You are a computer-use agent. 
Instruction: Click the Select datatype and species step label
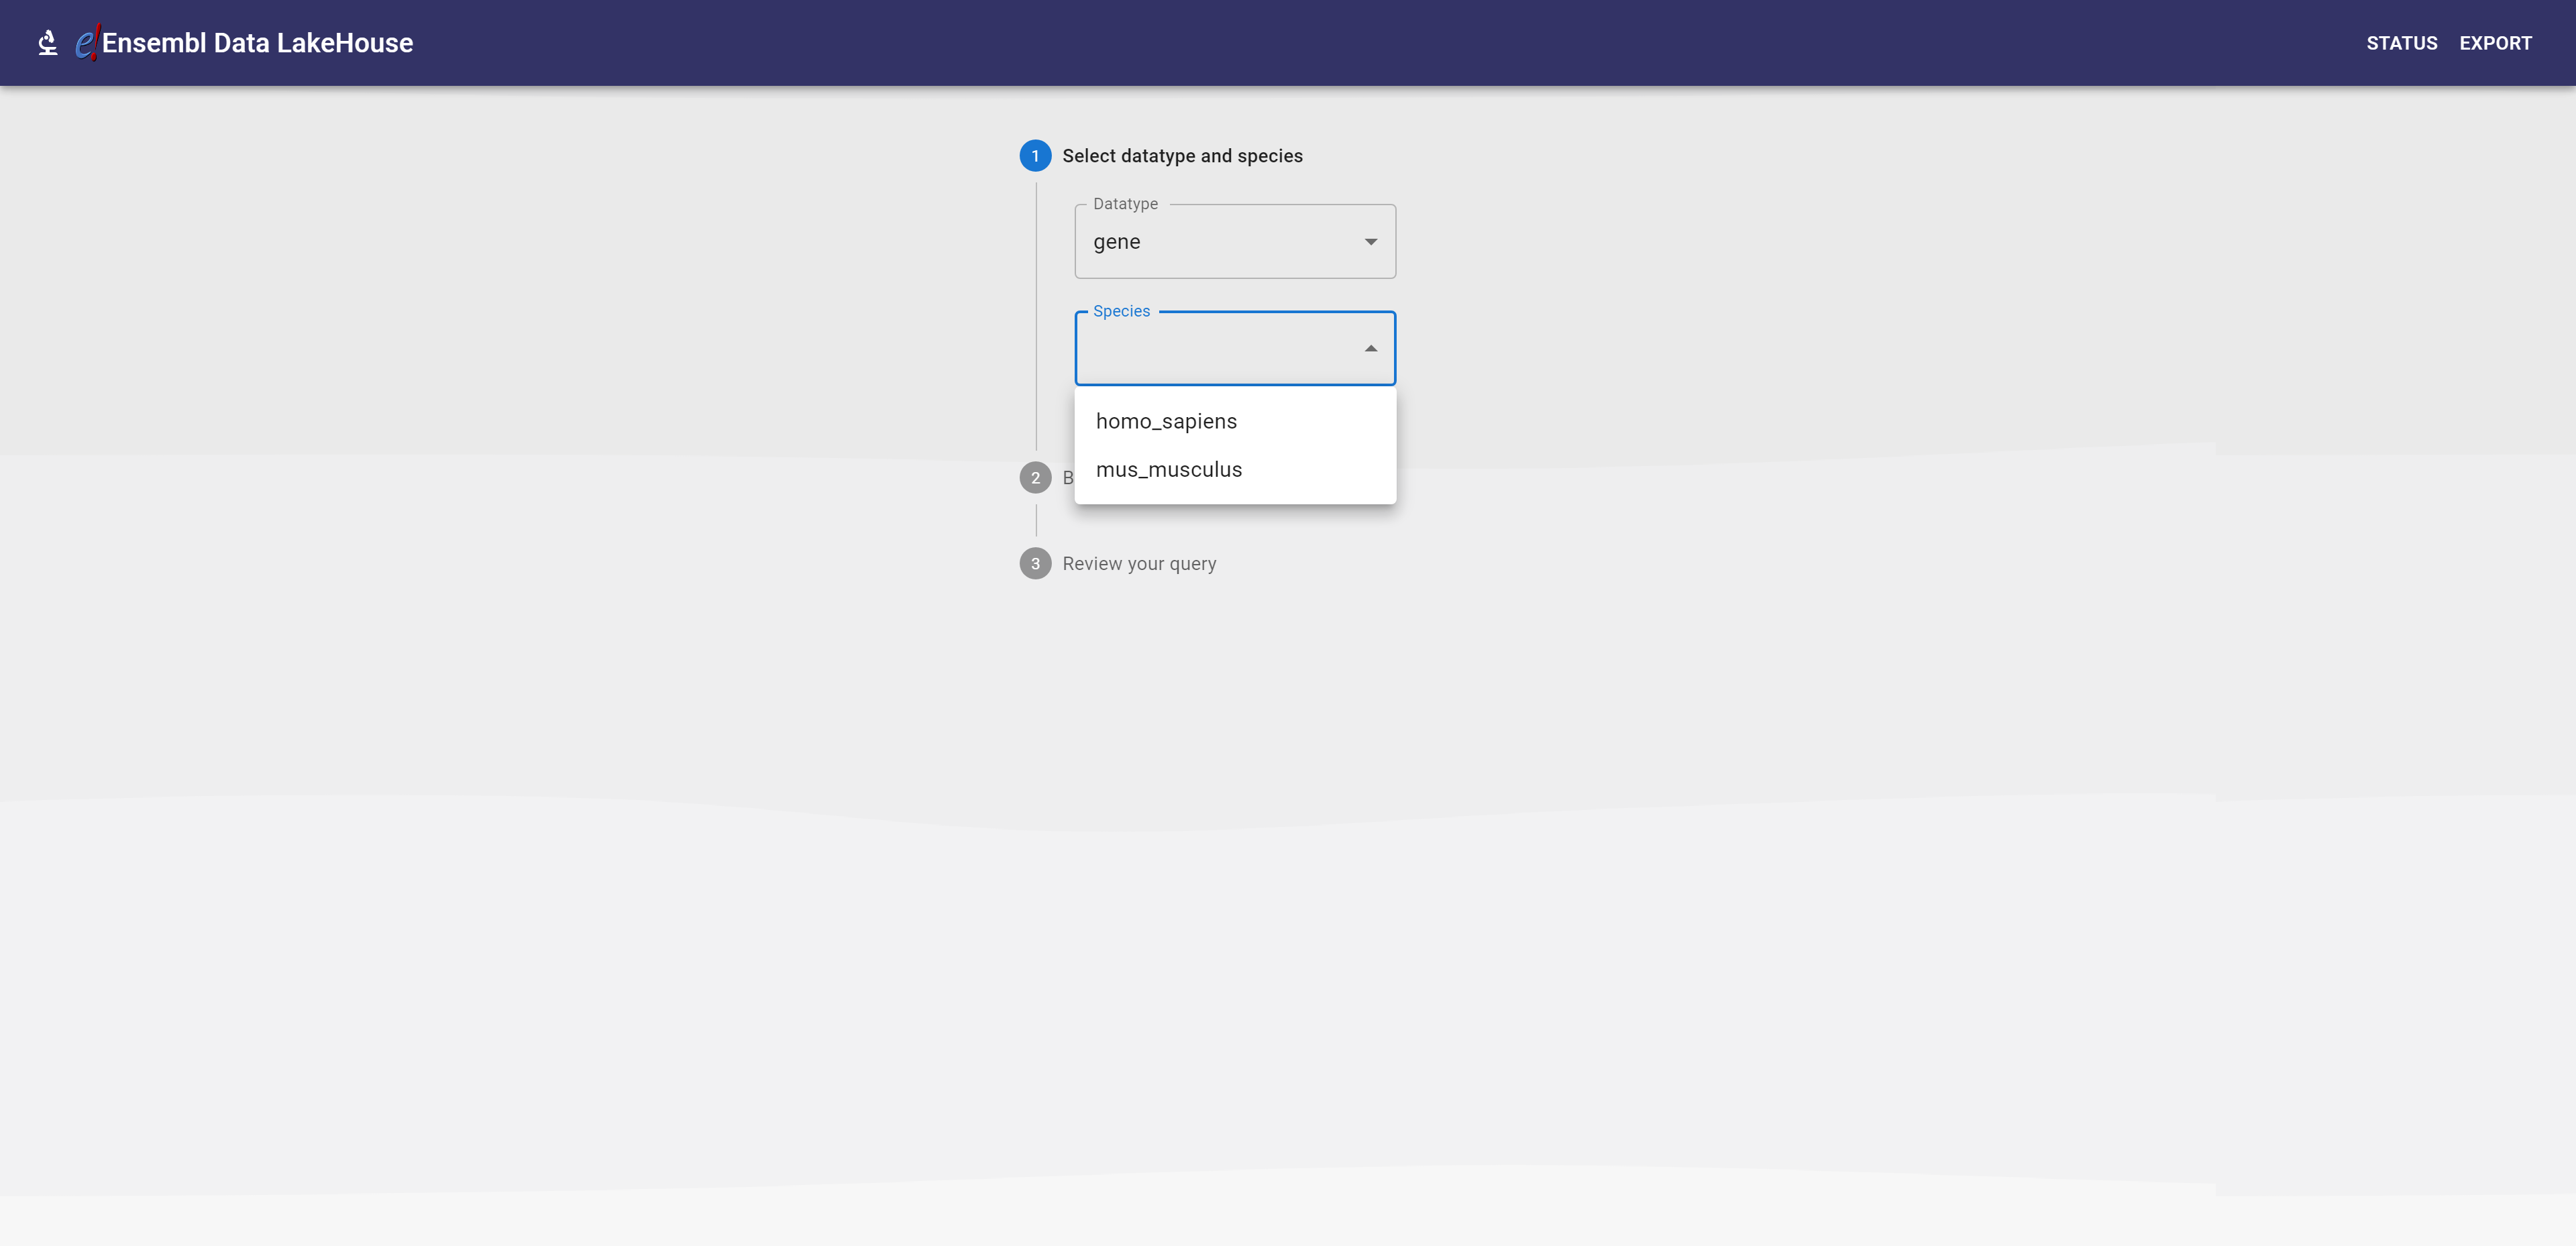click(1182, 156)
